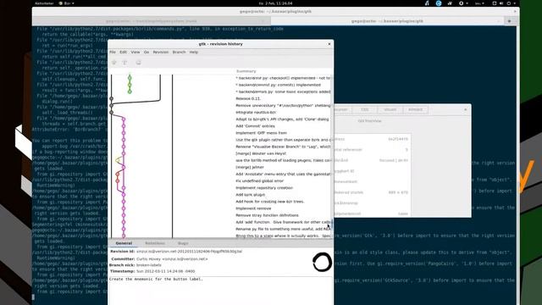Open Aktiviteter overview in the top bar
The height and width of the screenshot is (305, 542).
44,3
